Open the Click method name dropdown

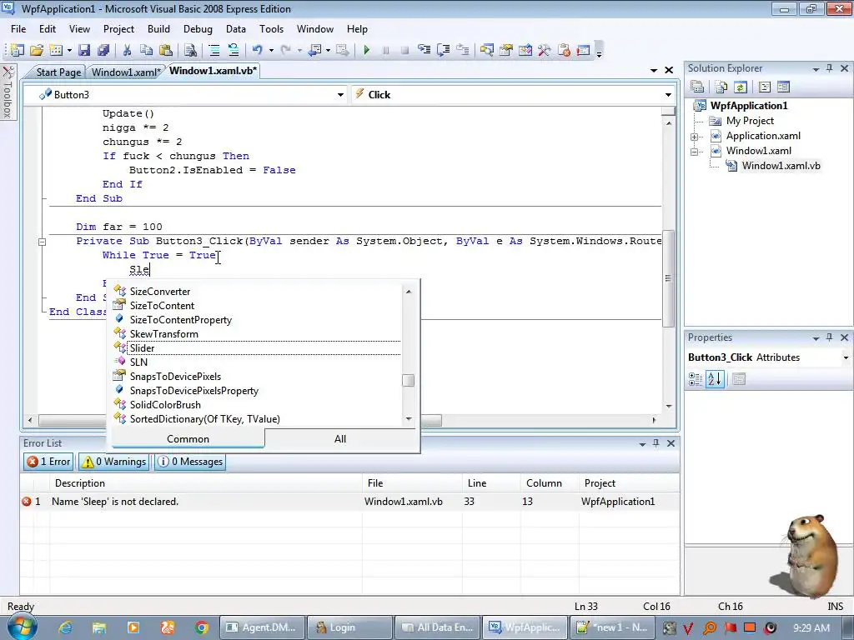[668, 95]
